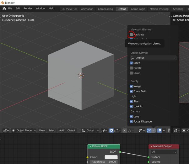Open the Object Mode dropdown

tap(24, 130)
